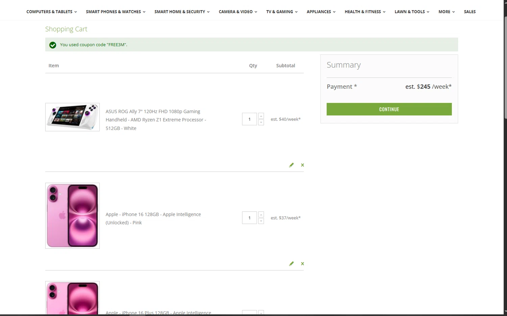Click the 'Item' column header
Viewport: 507px width, 316px height.
tap(54, 65)
